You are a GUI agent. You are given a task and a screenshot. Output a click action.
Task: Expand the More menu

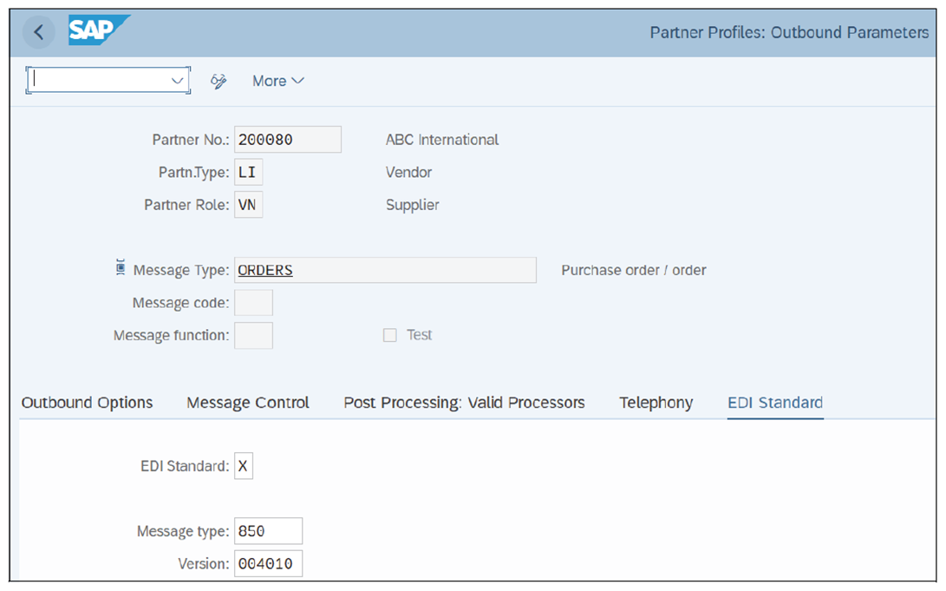point(277,80)
